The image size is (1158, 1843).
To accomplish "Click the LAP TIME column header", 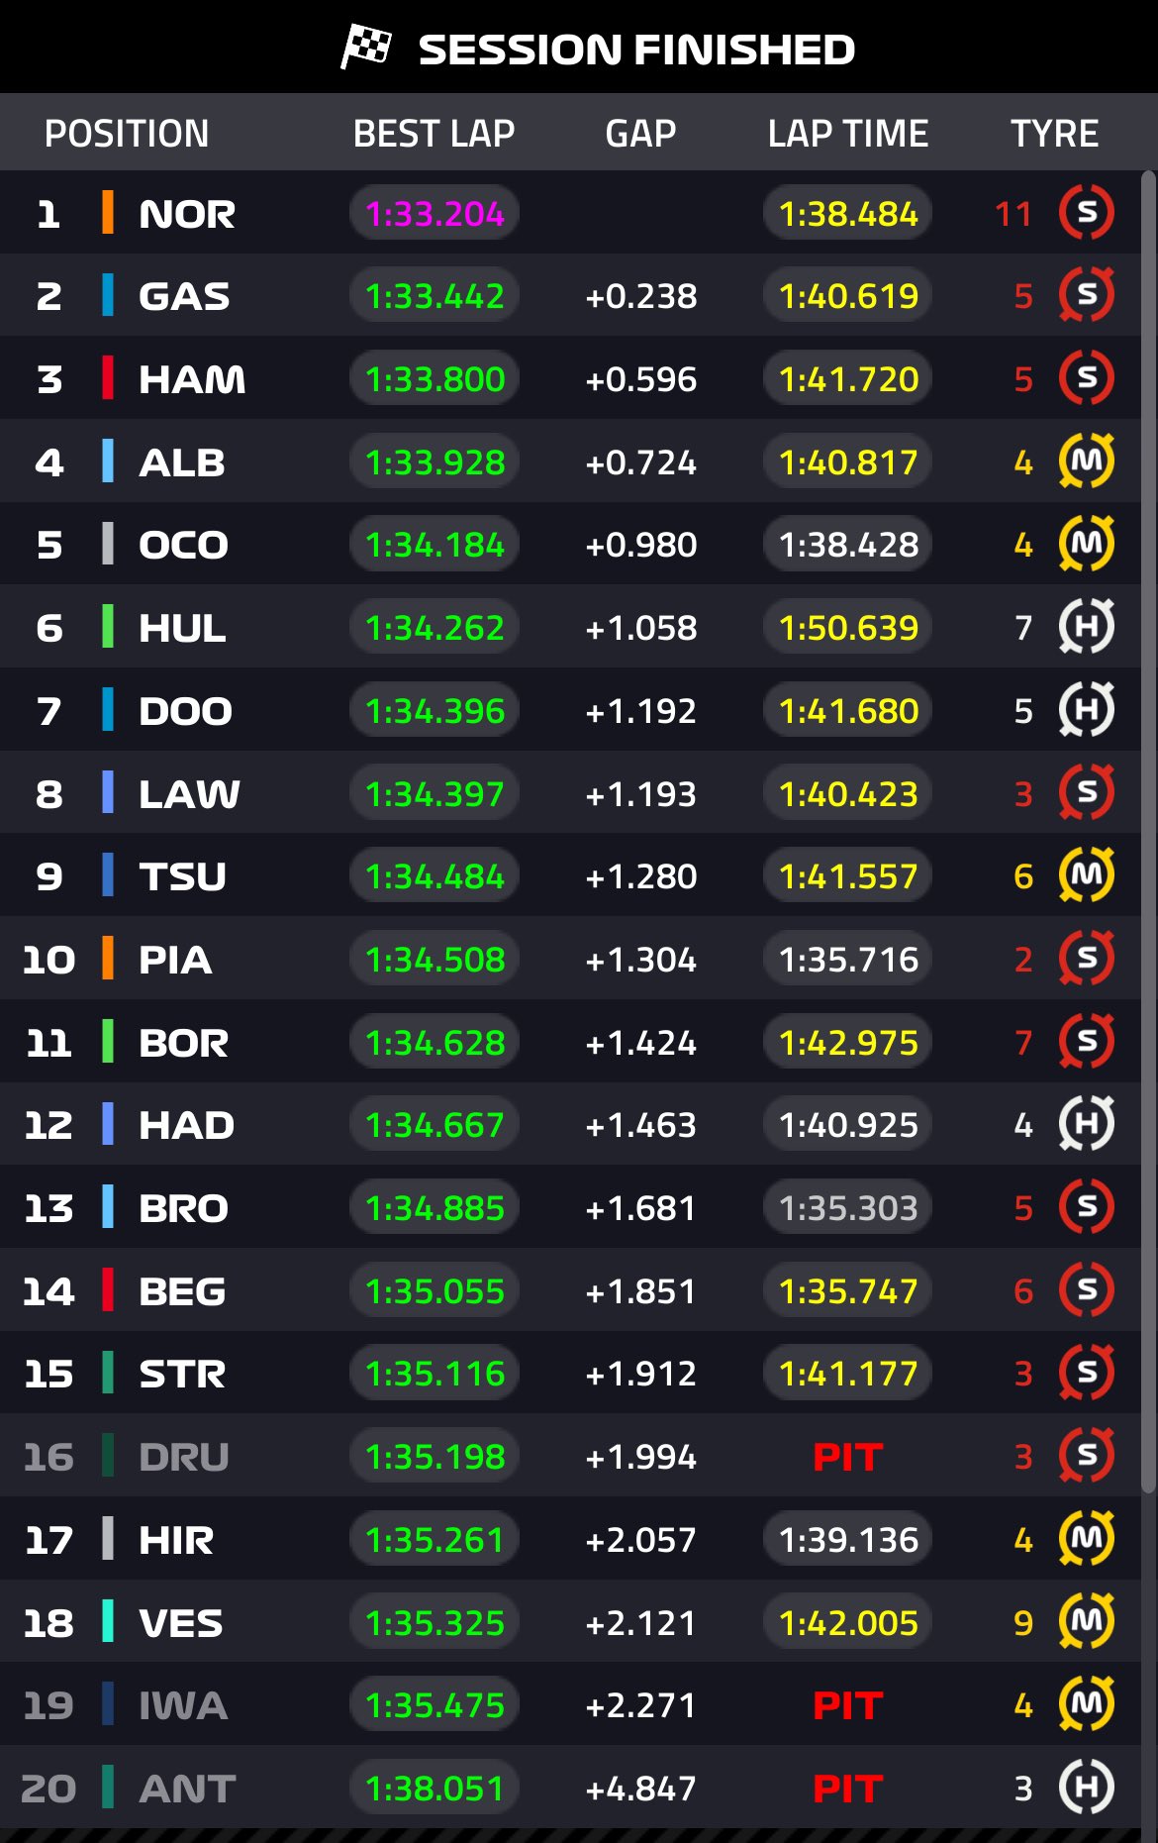I will click(847, 134).
